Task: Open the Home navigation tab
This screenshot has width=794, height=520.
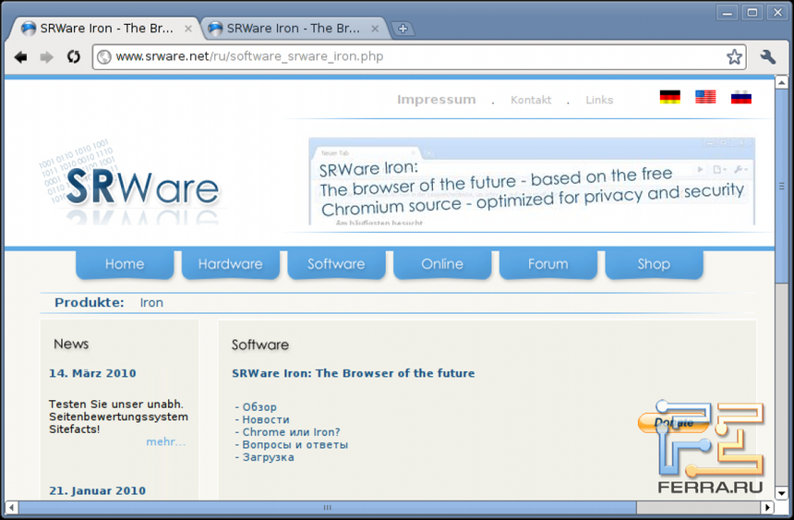Action: point(125,264)
